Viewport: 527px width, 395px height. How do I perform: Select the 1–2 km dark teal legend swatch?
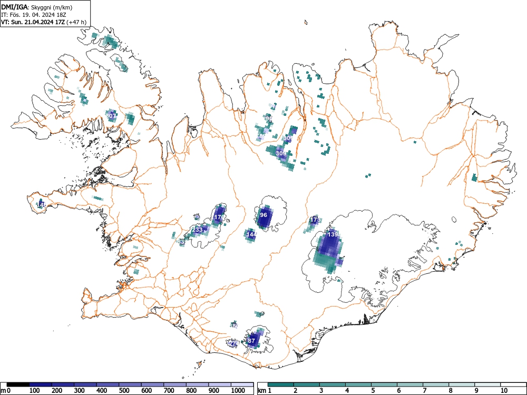click(x=281, y=384)
